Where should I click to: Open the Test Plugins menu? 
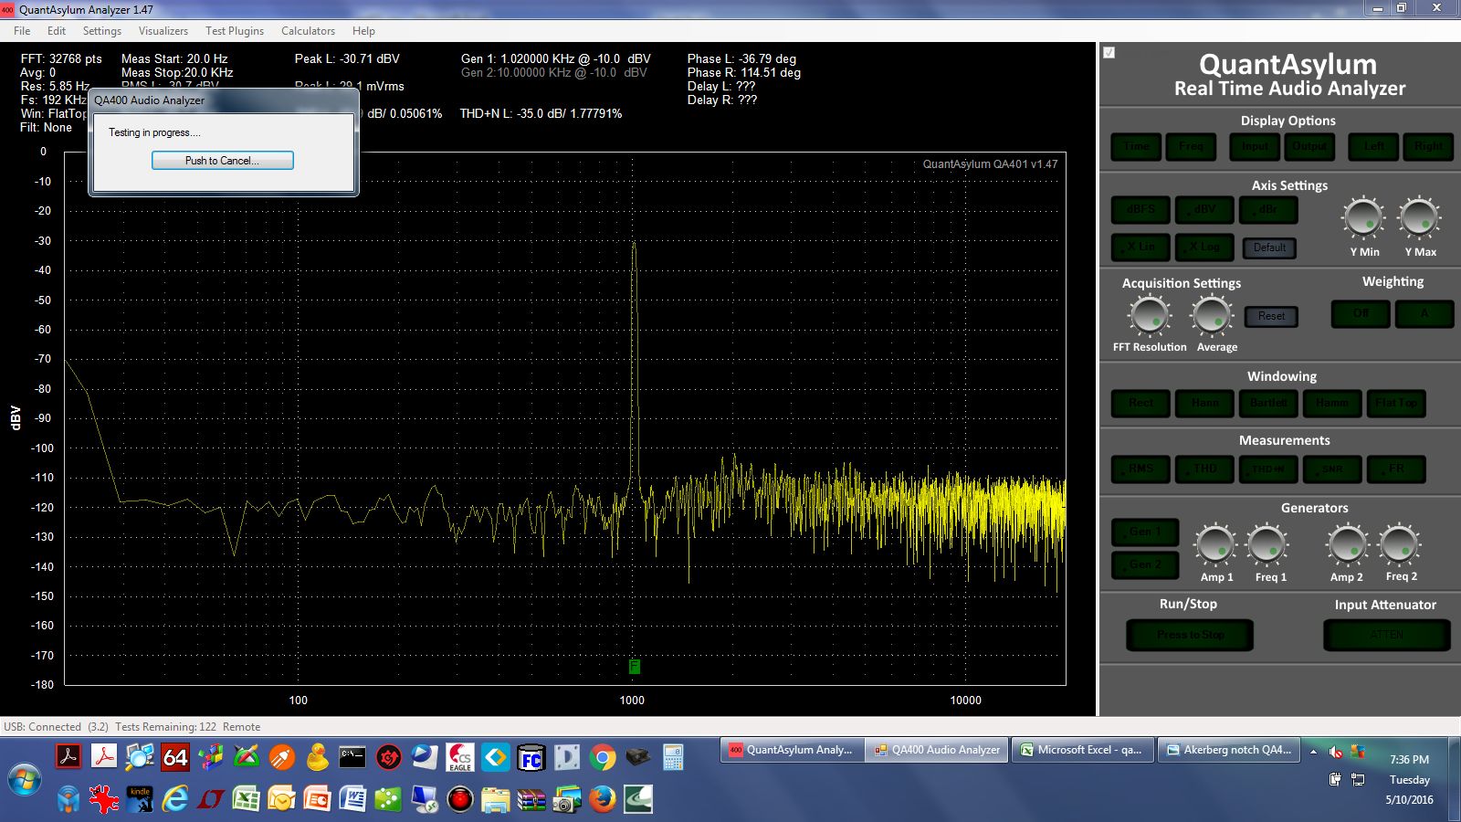tap(235, 30)
